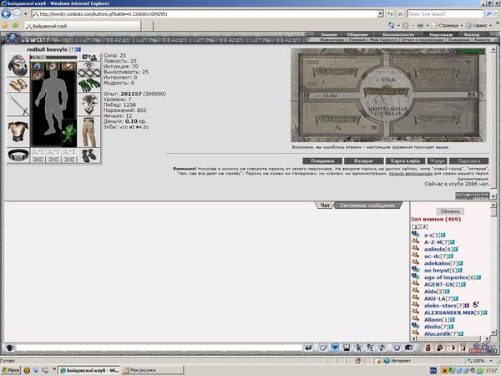Click the Обновить button in user list
Screen dimensions: 501x376
(x=450, y=211)
